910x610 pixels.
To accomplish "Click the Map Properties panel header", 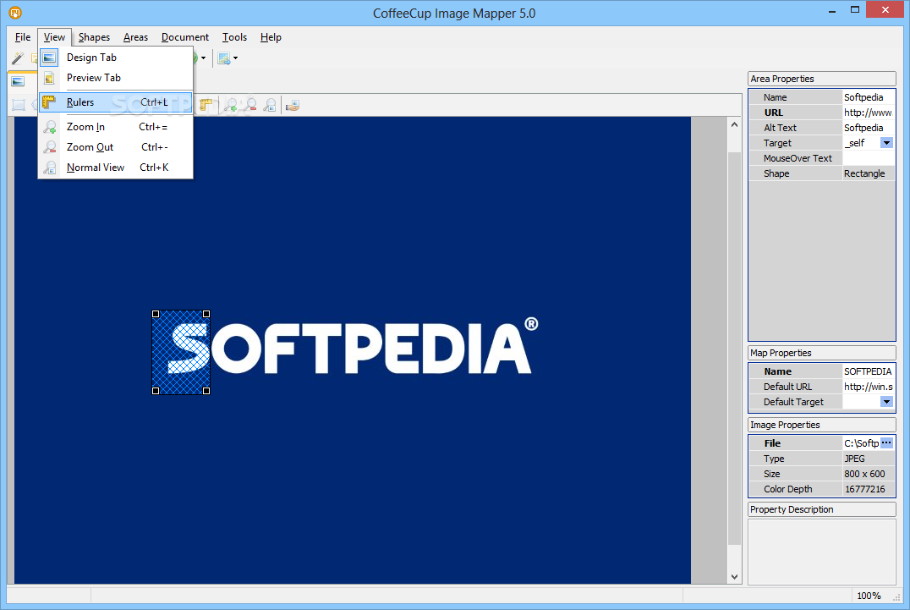I will point(822,353).
